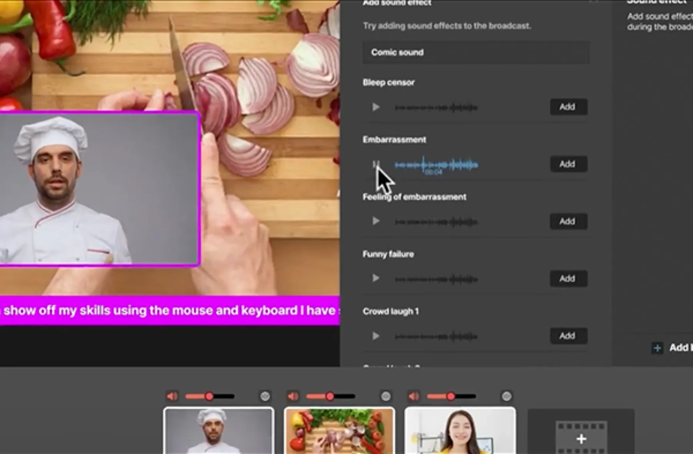The height and width of the screenshot is (454, 693).
Task: Open the settings gear for the chef track
Action: coord(265,395)
